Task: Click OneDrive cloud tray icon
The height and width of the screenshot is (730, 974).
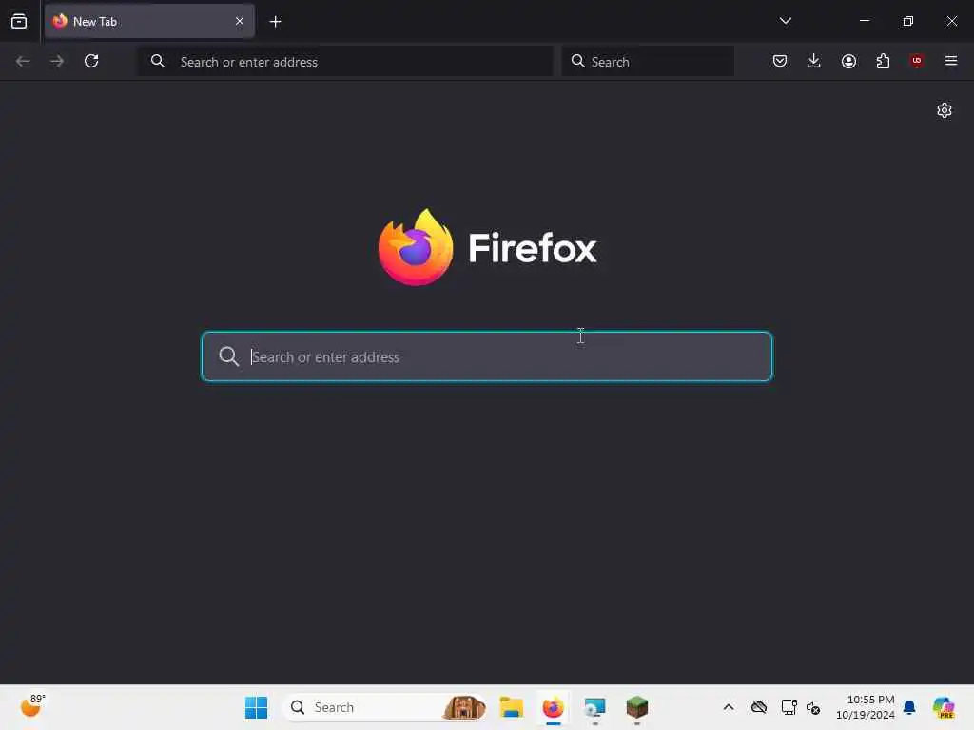Action: [758, 707]
